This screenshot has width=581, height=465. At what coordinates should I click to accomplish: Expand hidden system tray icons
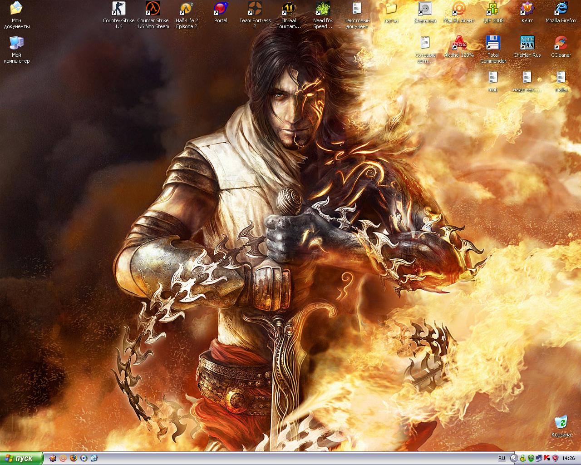[514, 458]
